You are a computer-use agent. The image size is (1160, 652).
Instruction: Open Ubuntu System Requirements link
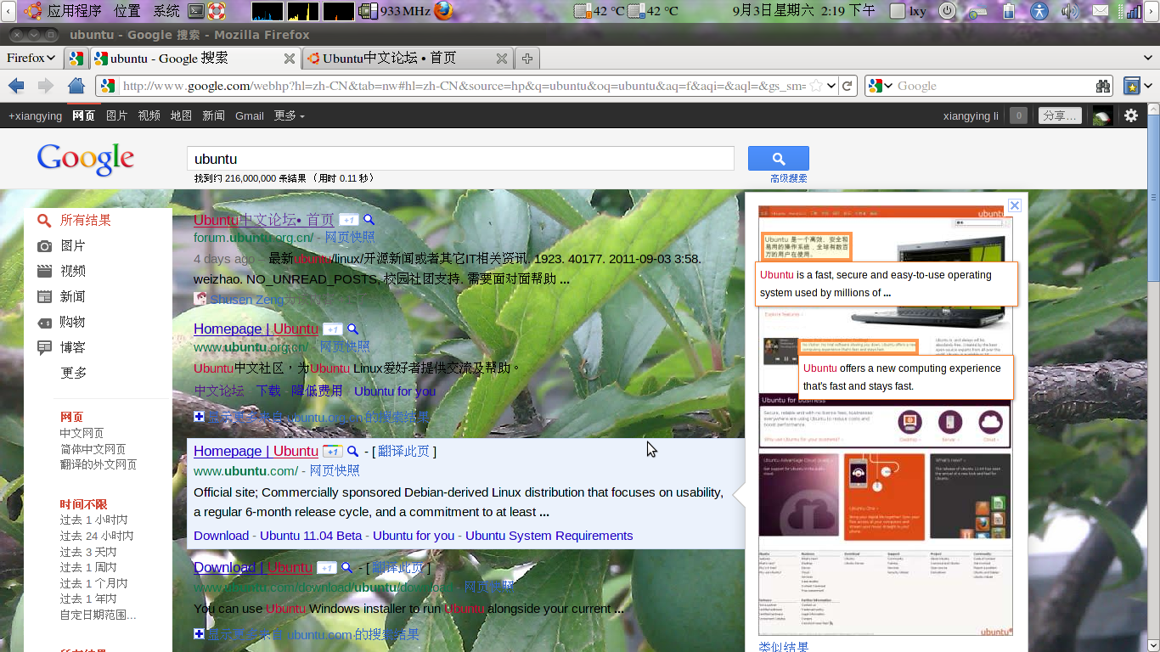(549, 536)
